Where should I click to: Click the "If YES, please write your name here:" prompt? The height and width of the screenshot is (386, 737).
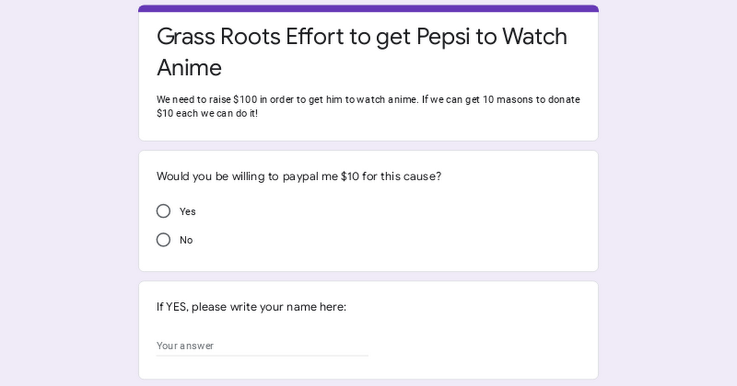251,306
